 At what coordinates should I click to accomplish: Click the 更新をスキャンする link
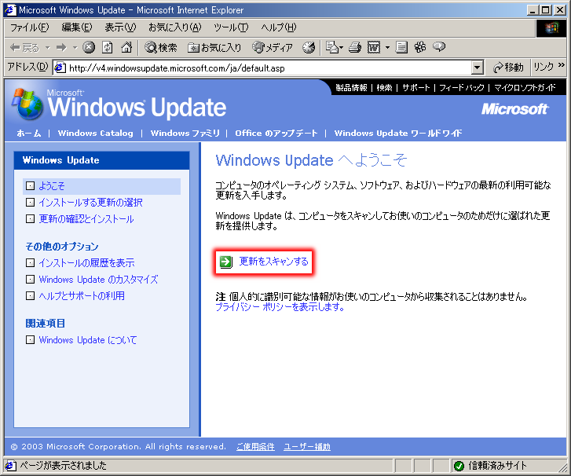(x=273, y=262)
